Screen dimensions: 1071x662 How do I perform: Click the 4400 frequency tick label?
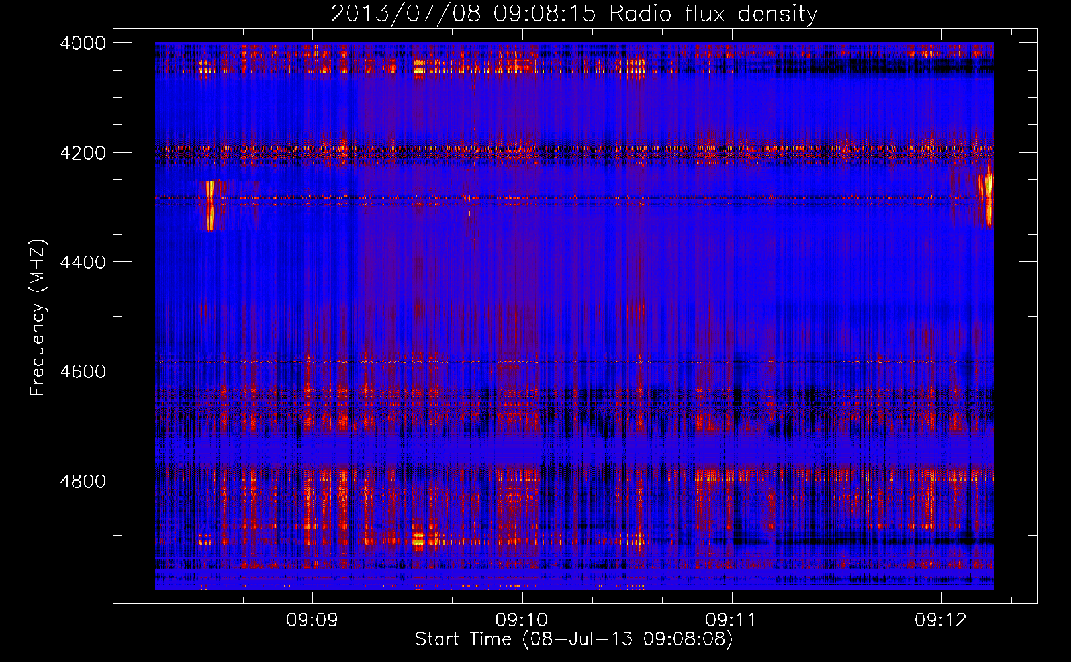point(83,262)
